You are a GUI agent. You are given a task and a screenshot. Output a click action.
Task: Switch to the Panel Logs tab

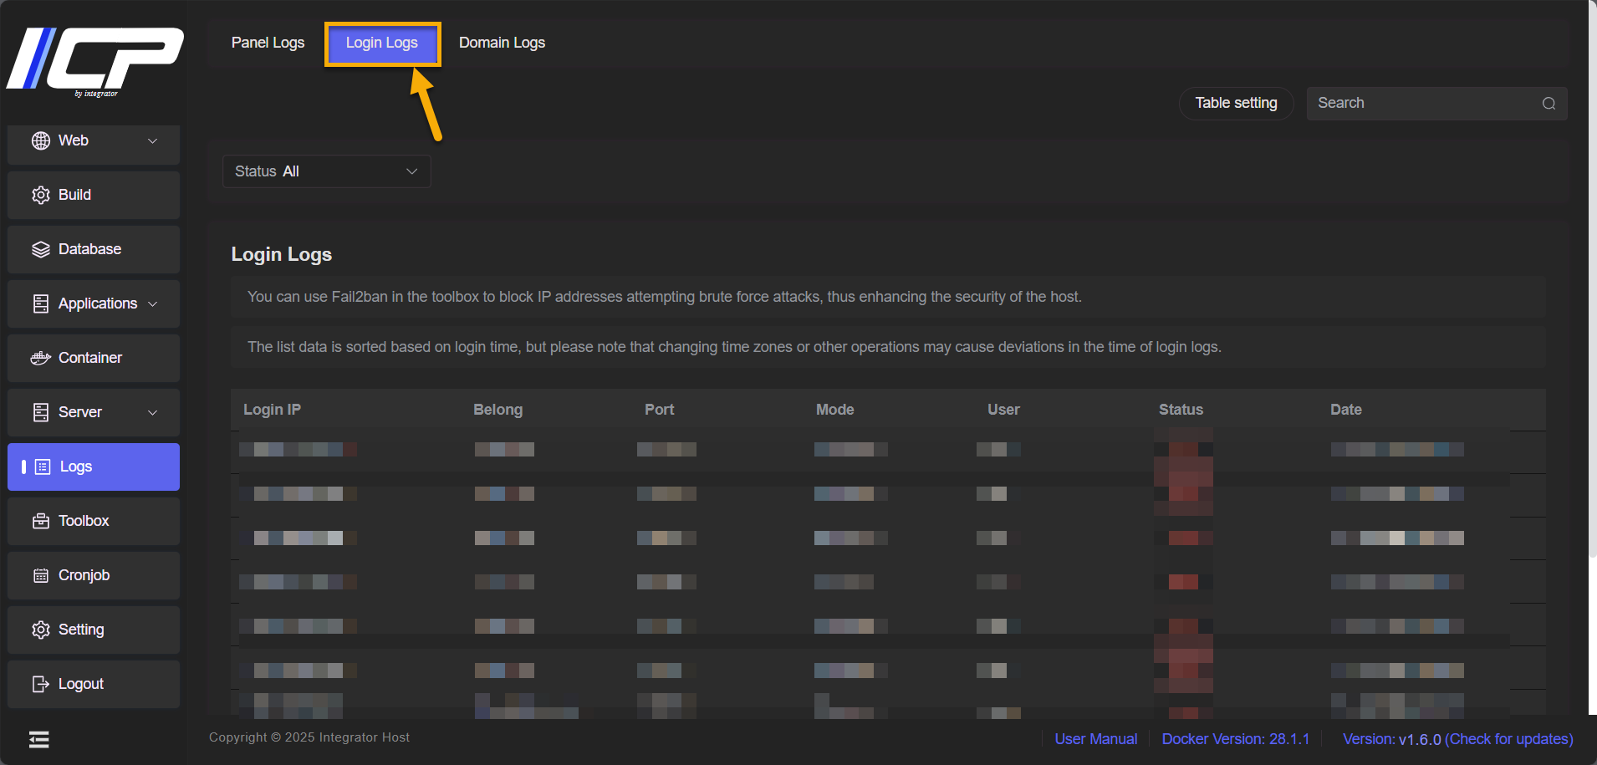(x=268, y=43)
